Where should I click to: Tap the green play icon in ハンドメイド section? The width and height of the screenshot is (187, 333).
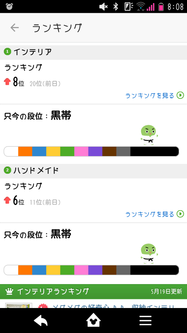pos(180,214)
